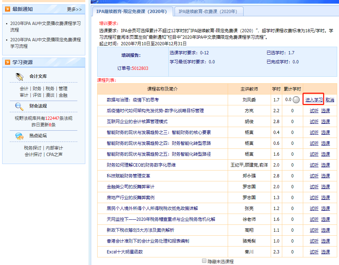Viewport: 339px width, 265px height.
Task: Click the 122447 regulations count
Action: [52, 118]
